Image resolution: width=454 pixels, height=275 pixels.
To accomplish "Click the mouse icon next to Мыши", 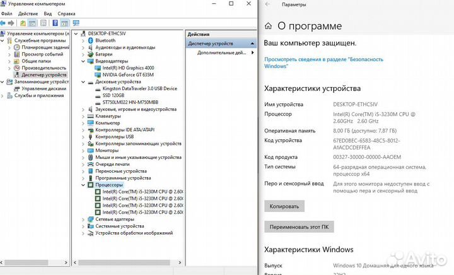I will pos(90,157).
